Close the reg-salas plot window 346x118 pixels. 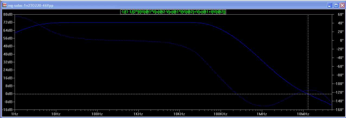pos(342,5)
